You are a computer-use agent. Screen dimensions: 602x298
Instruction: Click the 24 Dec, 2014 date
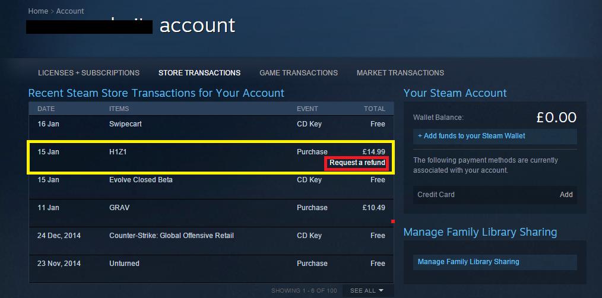point(59,236)
